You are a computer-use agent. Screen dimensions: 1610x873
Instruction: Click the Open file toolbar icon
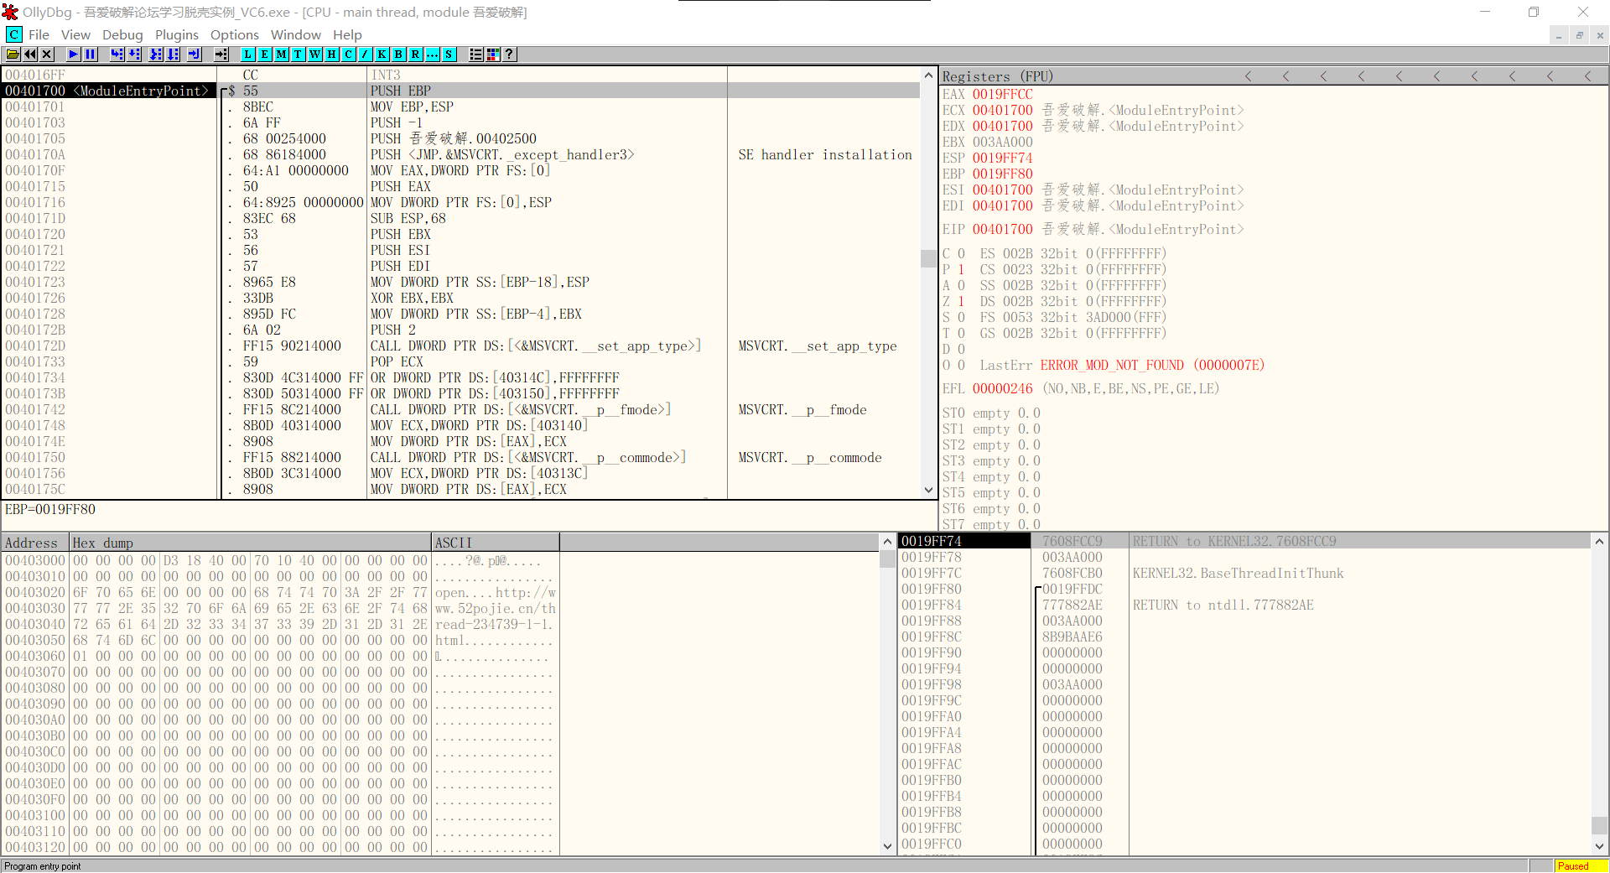coord(13,55)
